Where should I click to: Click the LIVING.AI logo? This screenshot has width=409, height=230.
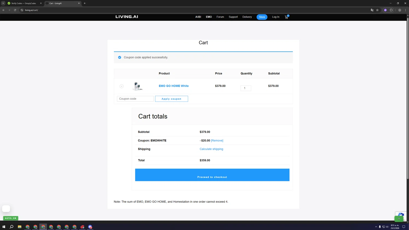pos(127,17)
